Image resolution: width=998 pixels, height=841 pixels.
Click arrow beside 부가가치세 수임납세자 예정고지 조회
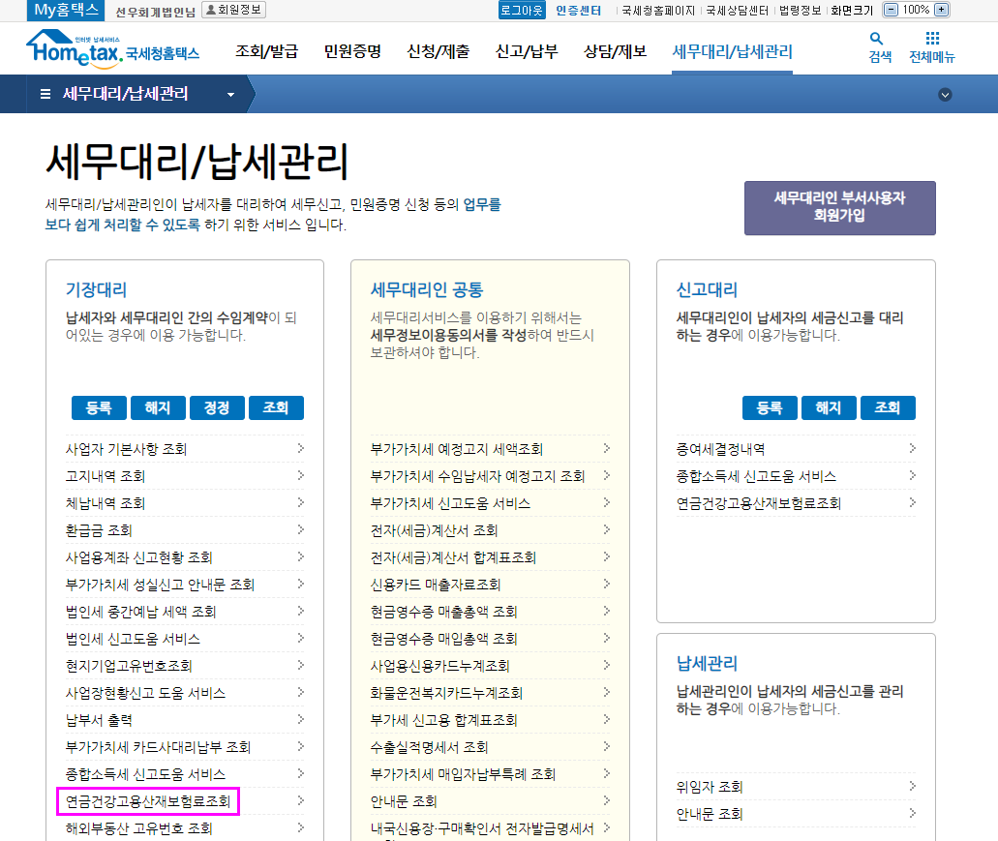[x=606, y=476]
